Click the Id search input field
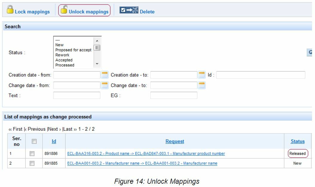The image size is (315, 187). coord(261,75)
